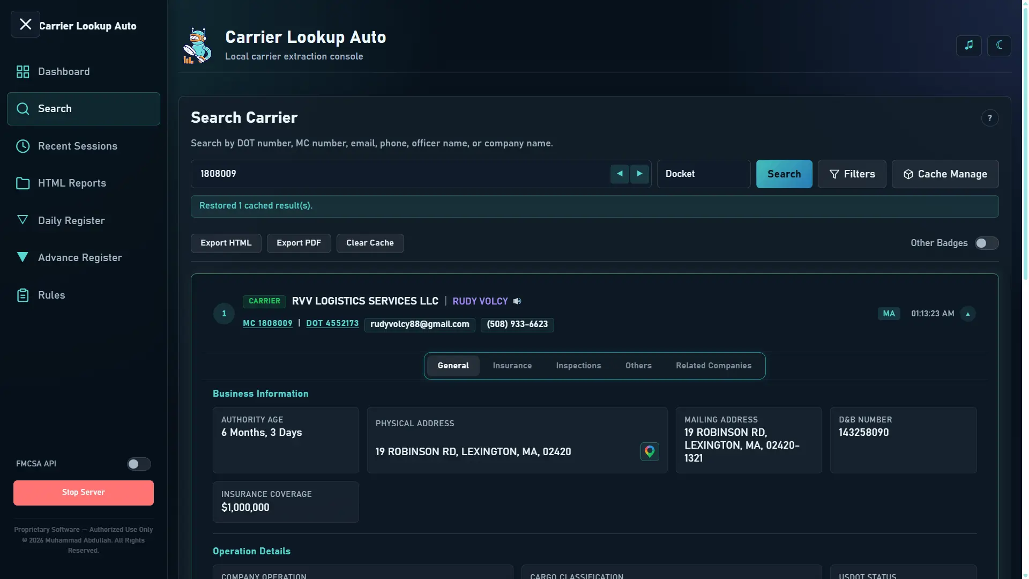Click the (508) 933-6623 phone chip
This screenshot has height=579, width=1029.
[x=517, y=325]
